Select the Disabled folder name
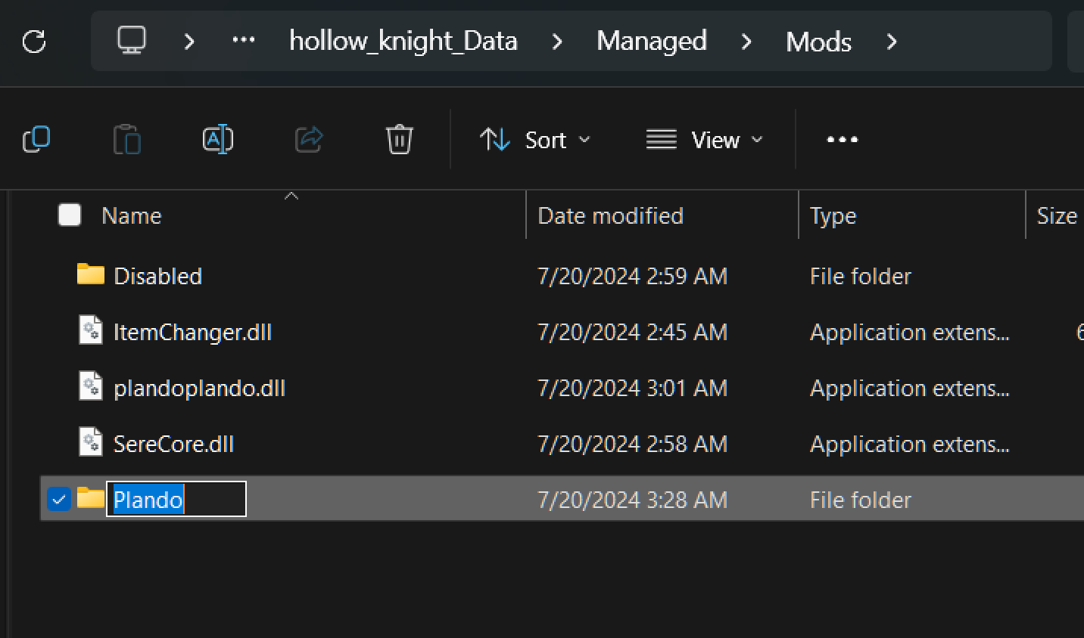The width and height of the screenshot is (1084, 638). coord(157,276)
